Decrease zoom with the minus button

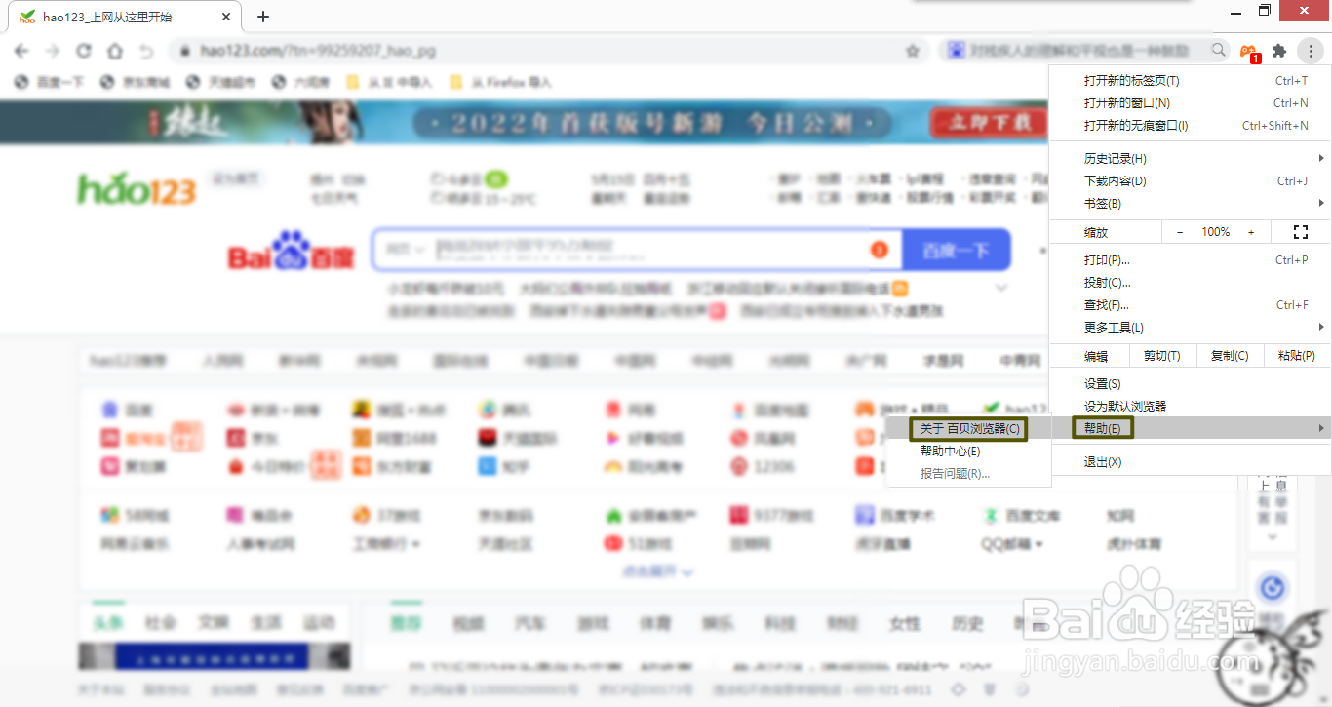click(x=1180, y=232)
